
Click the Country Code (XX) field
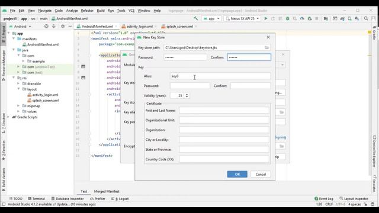(224, 159)
